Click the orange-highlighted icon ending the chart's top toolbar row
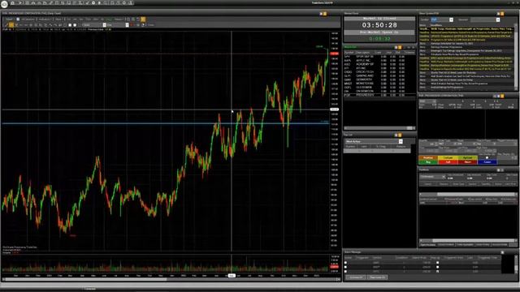This screenshot has height=292, width=520. [143, 19]
